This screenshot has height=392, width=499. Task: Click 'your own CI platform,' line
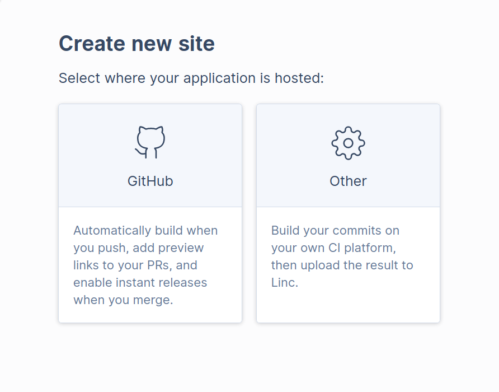coord(333,248)
